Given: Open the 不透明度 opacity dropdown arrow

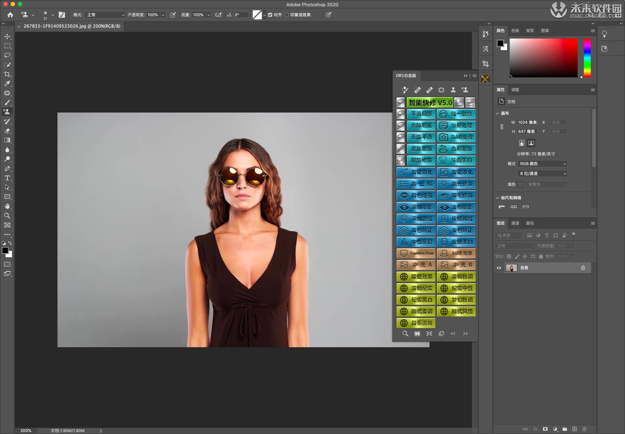Looking at the screenshot, I should pyautogui.click(x=163, y=15).
